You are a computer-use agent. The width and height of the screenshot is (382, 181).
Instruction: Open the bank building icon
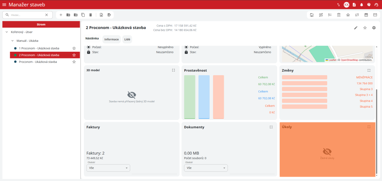coord(339,15)
